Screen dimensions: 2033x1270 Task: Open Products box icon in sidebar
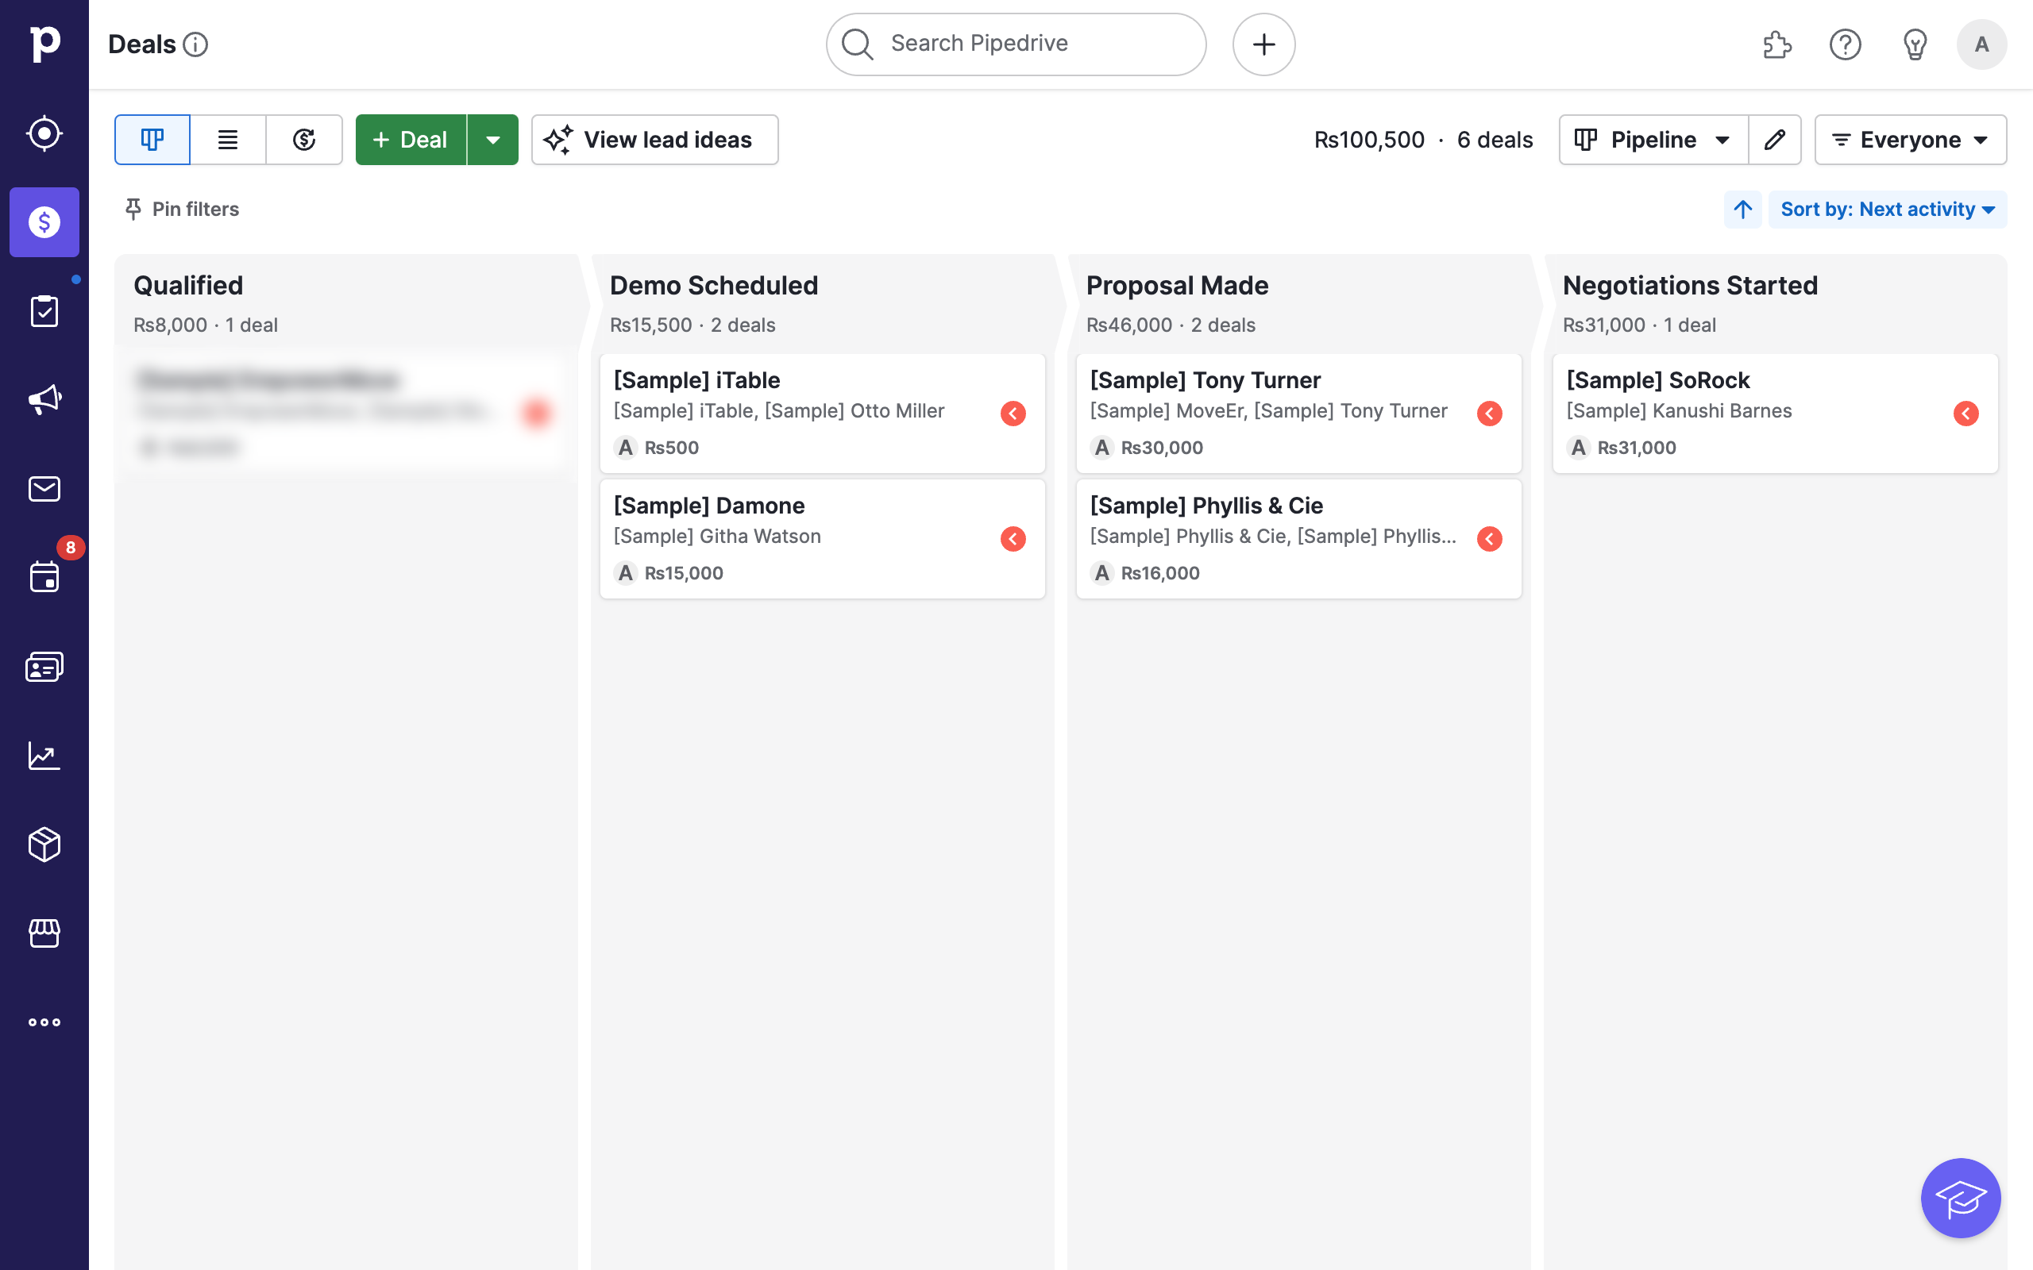click(x=44, y=844)
